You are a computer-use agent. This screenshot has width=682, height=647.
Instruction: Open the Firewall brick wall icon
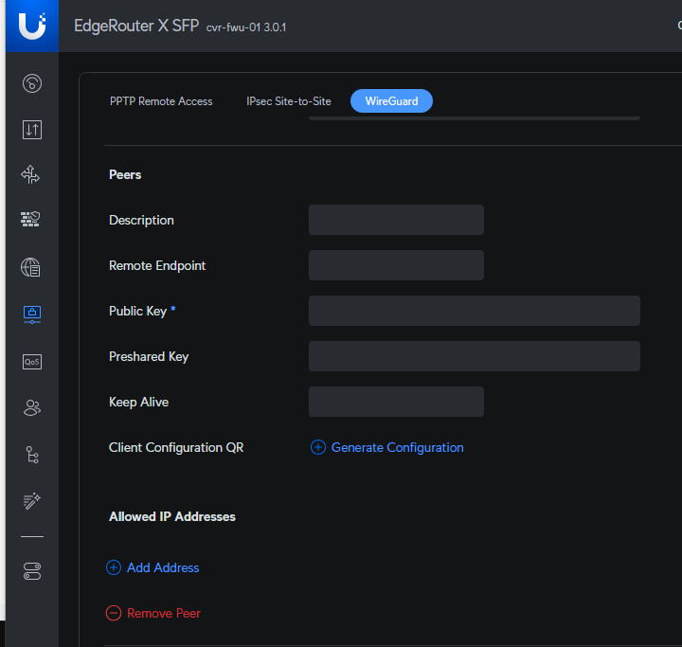pos(31,220)
